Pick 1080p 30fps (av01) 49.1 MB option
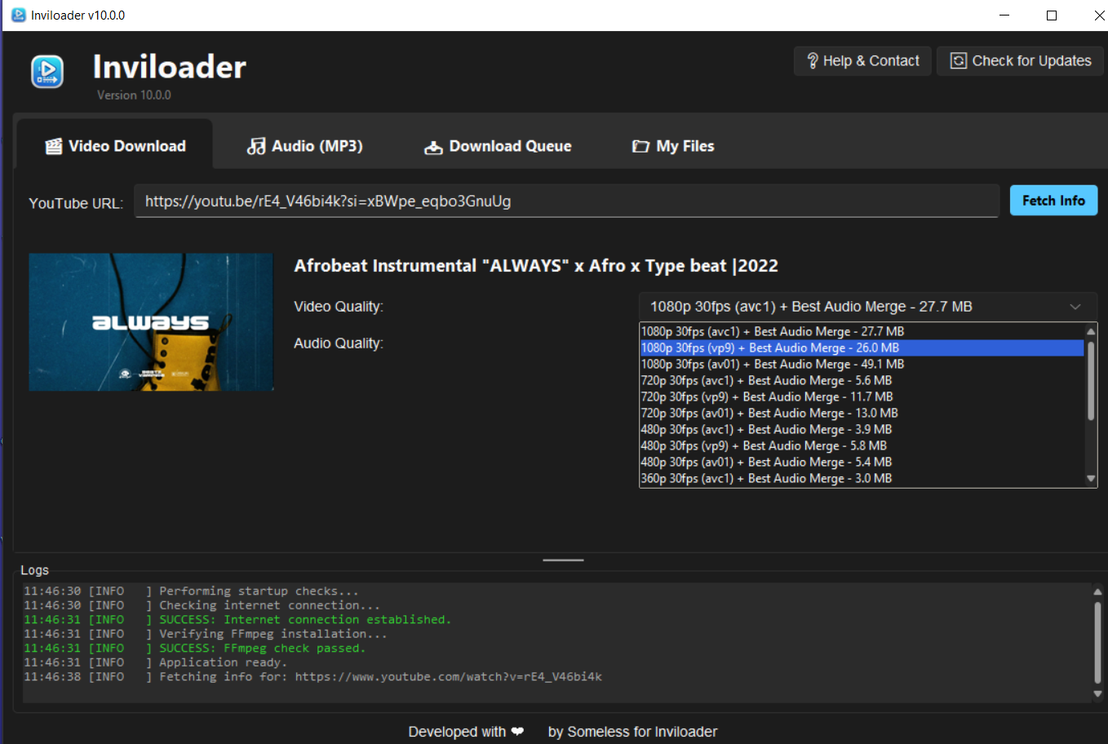Screen dimensions: 1108x744 point(862,364)
